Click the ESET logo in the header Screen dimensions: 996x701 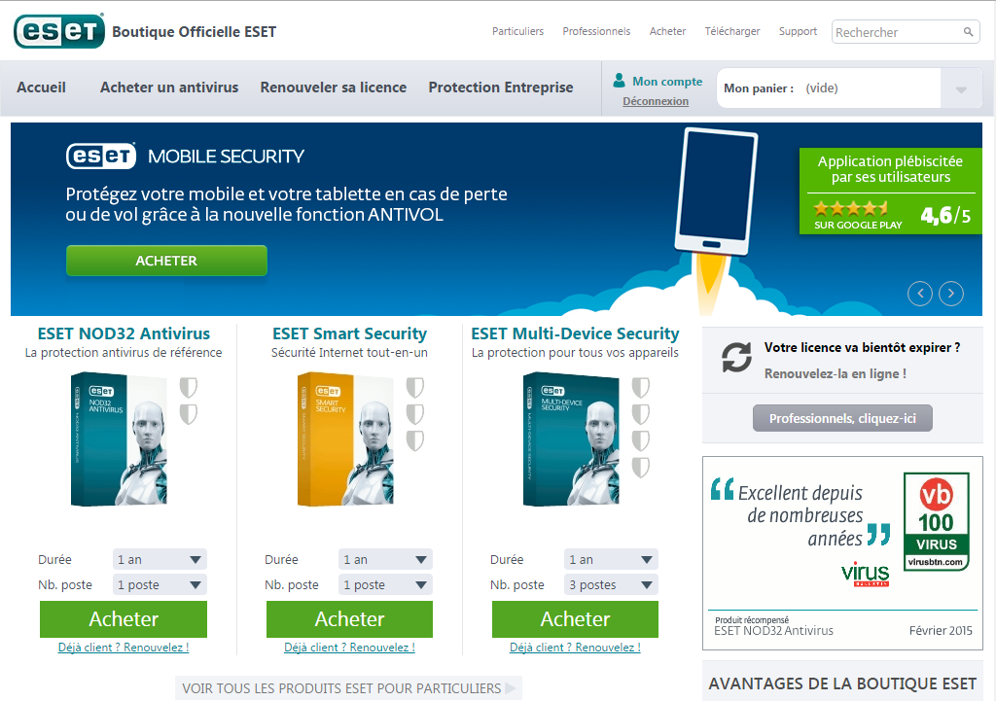(59, 31)
